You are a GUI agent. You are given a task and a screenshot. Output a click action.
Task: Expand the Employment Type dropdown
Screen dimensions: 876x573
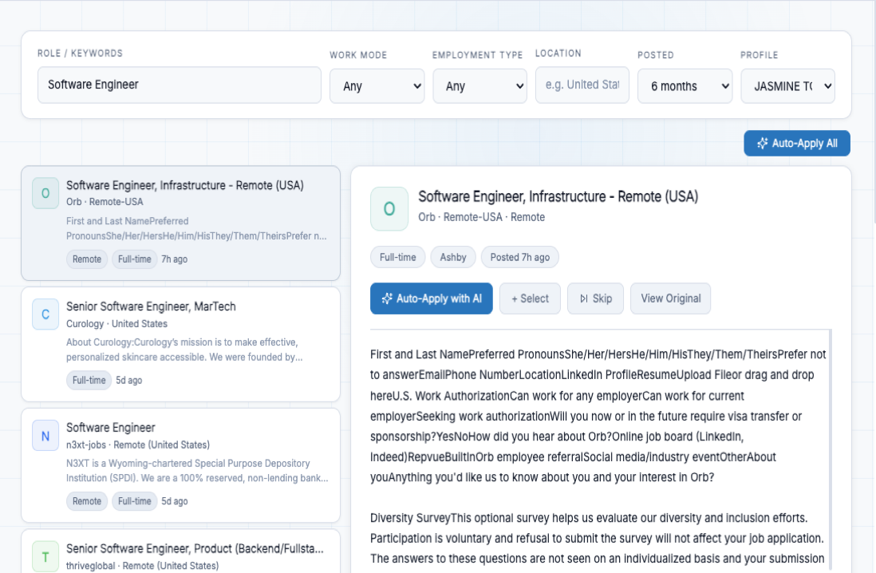point(479,85)
